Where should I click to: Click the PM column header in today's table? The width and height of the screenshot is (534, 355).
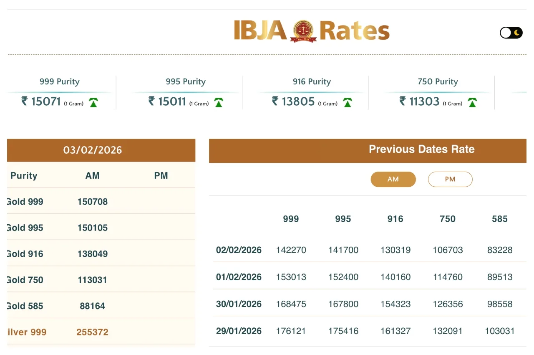(161, 176)
